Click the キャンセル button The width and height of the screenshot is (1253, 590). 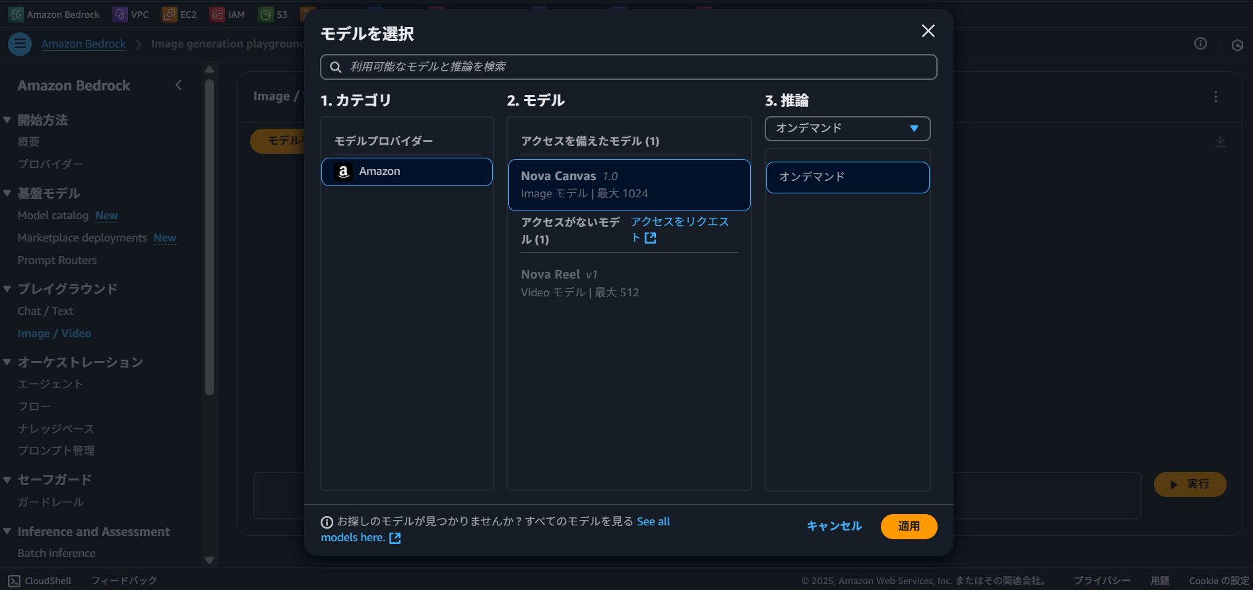click(834, 526)
